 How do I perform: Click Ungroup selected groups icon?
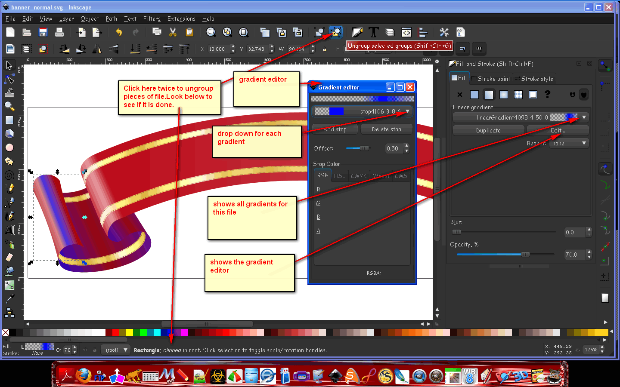(x=335, y=32)
